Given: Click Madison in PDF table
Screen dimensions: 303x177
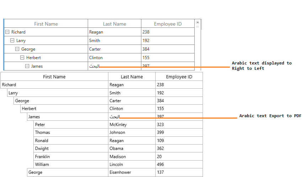Looking at the screenshot, I should coord(132,156).
